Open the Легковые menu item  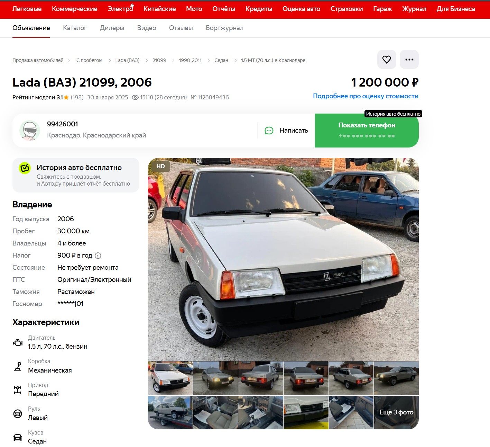coord(27,9)
